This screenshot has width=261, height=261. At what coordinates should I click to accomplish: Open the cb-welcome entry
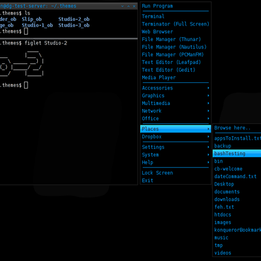(x=237, y=169)
